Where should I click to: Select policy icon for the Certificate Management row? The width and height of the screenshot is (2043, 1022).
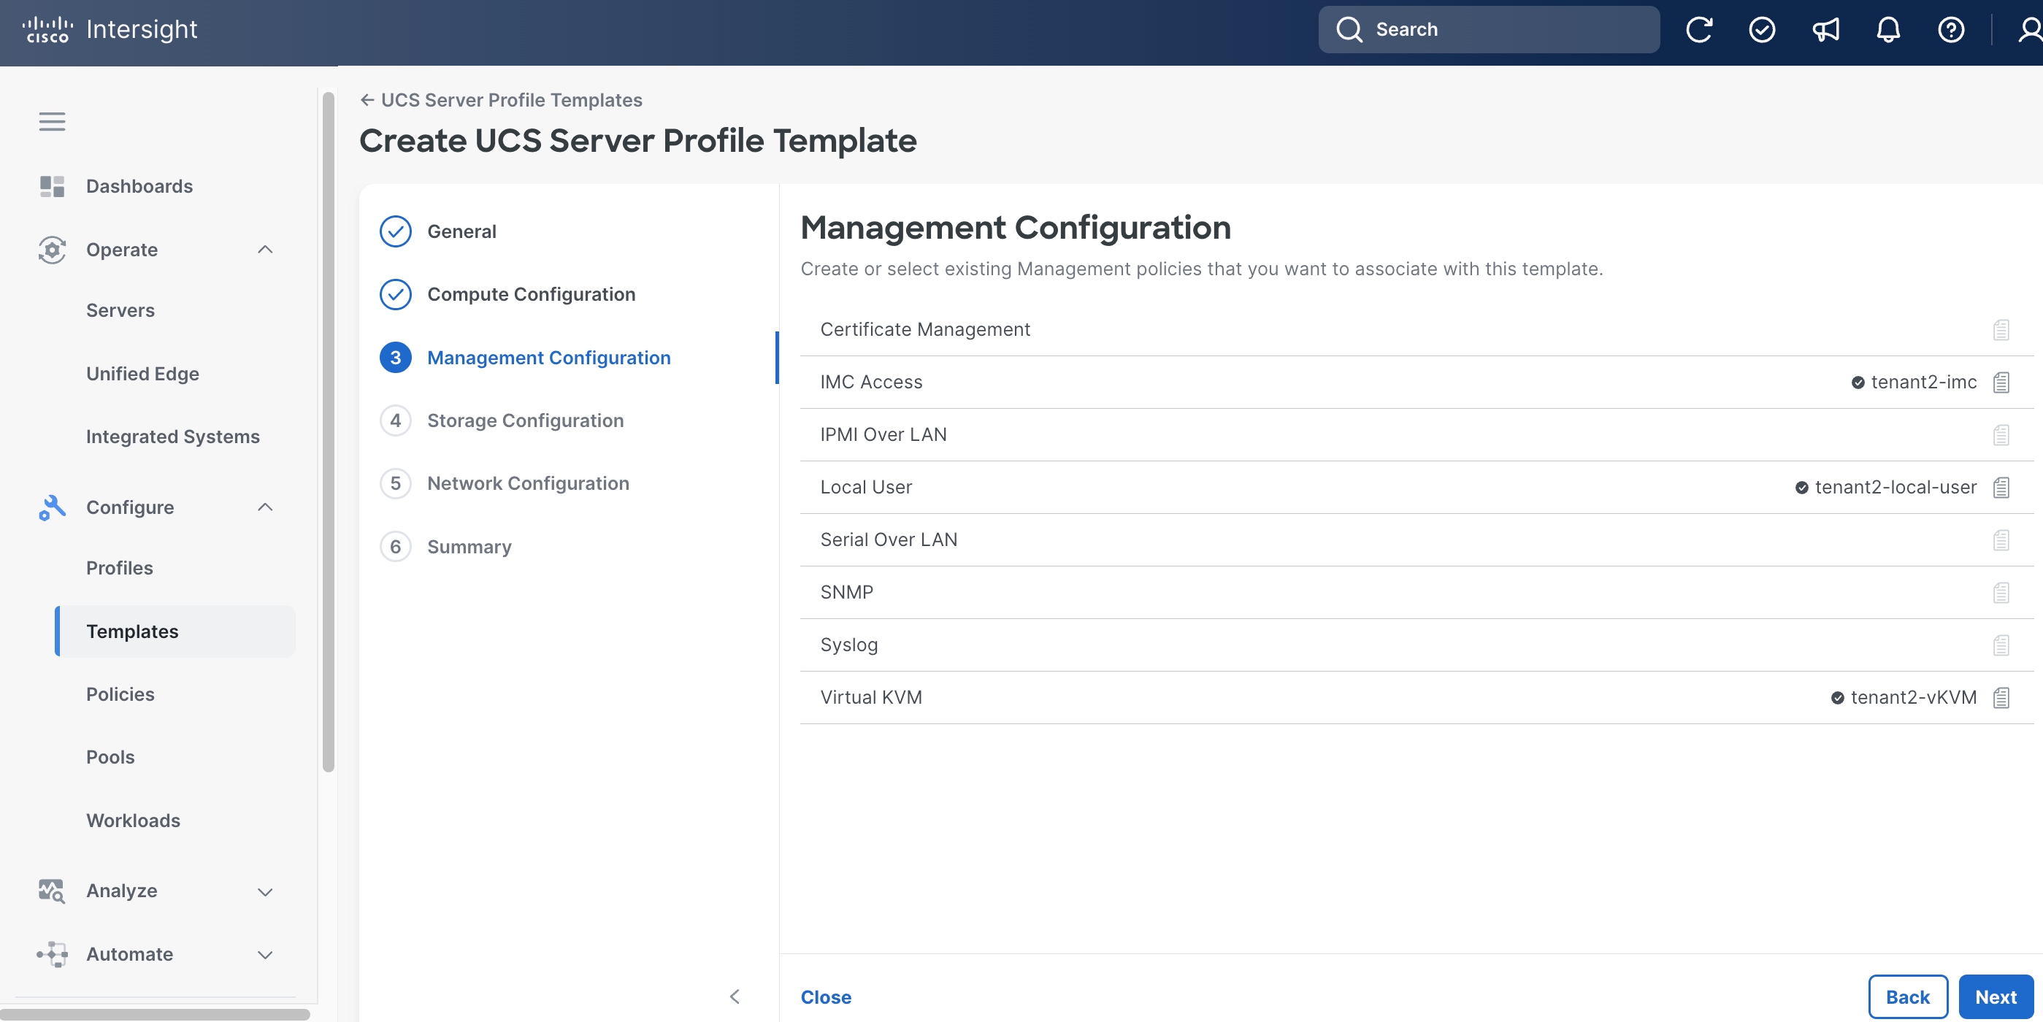pyautogui.click(x=2001, y=329)
